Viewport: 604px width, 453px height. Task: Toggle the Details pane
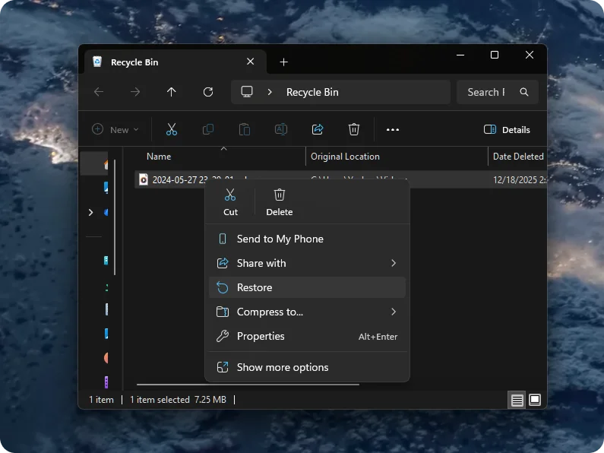(507, 129)
